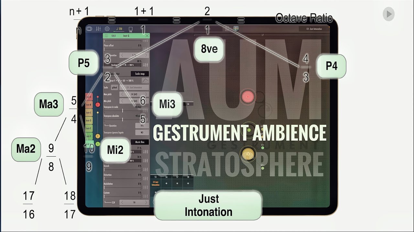Click next arrow on Max pitch
The image size is (414, 232).
point(146,94)
